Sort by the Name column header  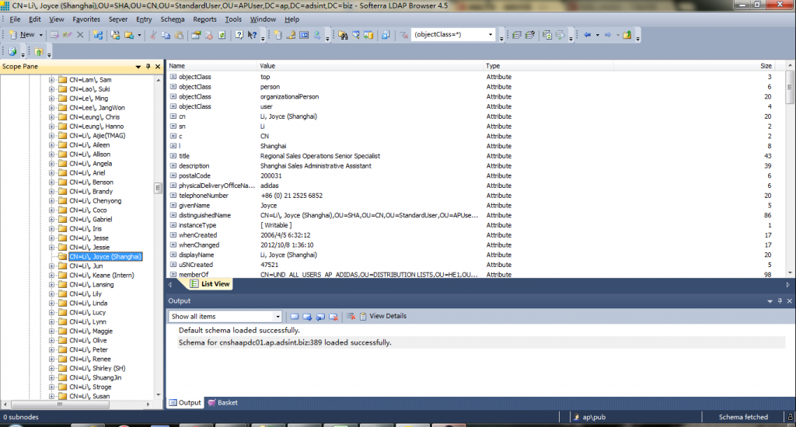212,66
